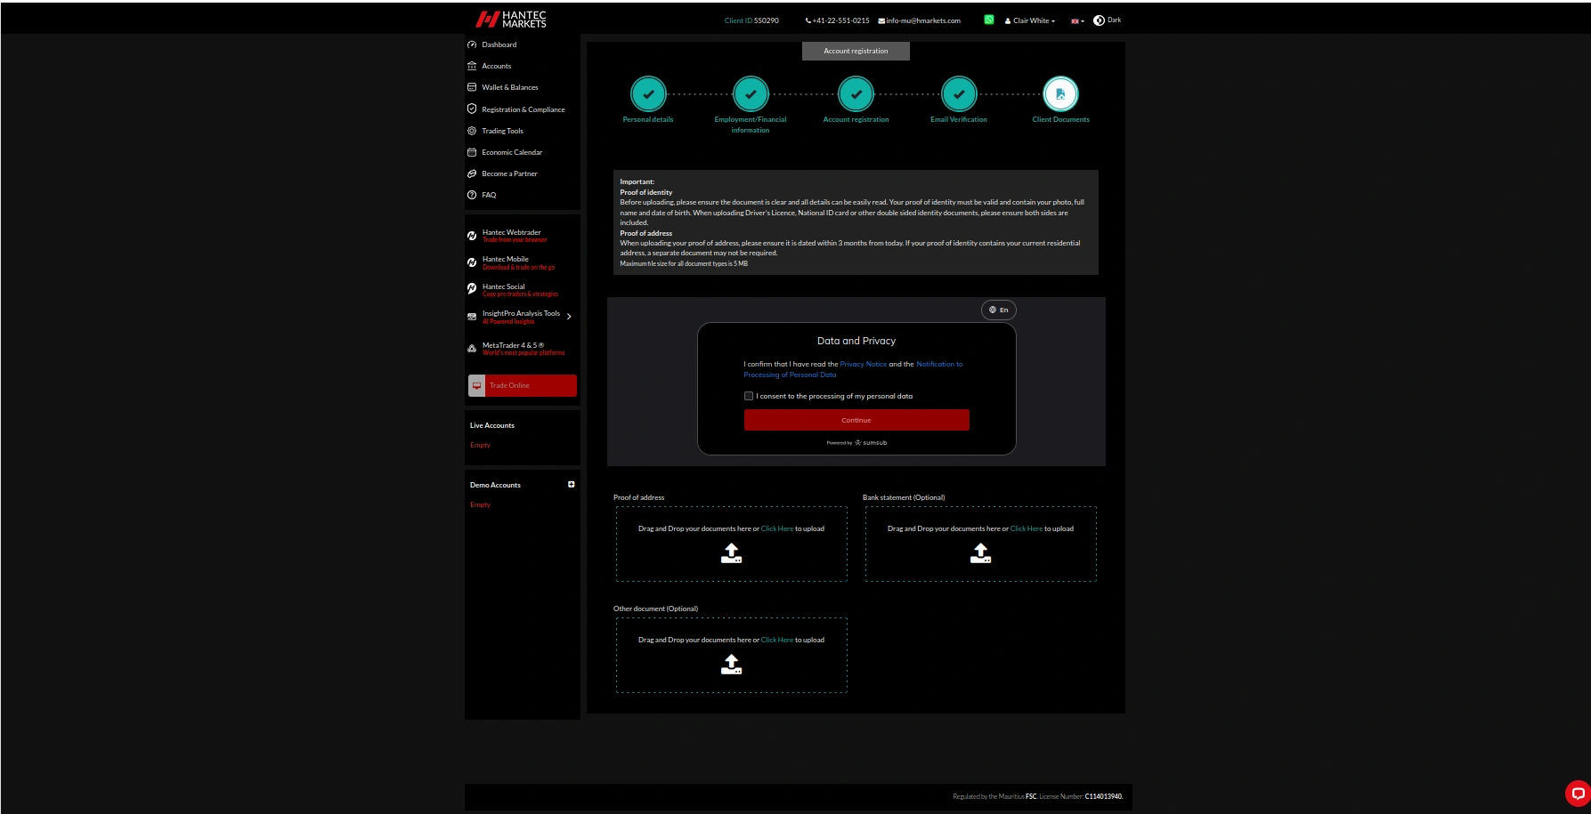This screenshot has height=814, width=1591.
Task: Open the language flag dropdown
Action: [1076, 20]
